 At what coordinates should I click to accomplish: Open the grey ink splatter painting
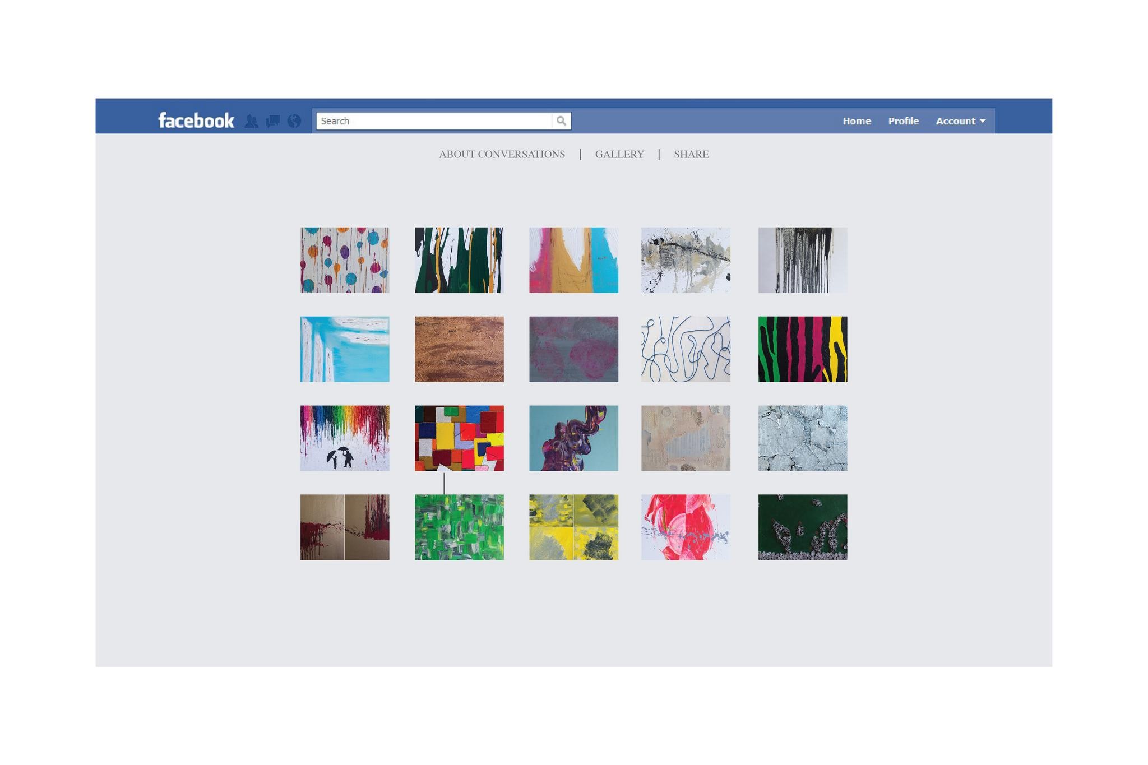686,260
